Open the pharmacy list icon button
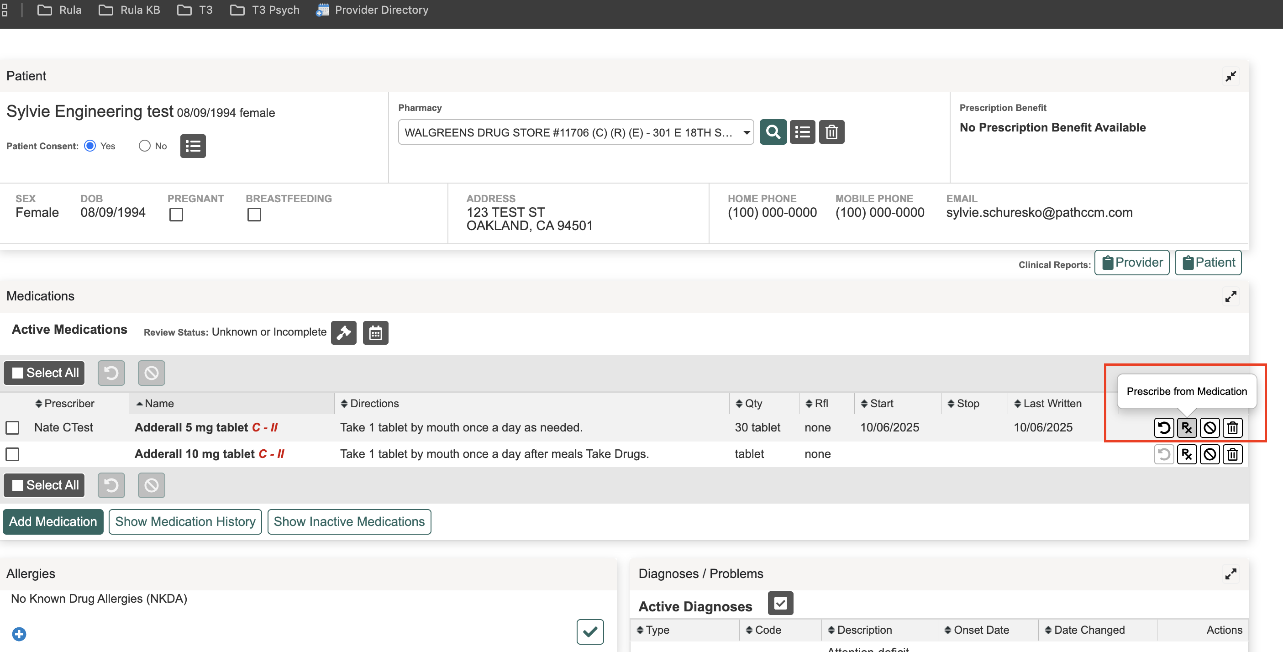This screenshot has height=652, width=1283. [x=802, y=132]
